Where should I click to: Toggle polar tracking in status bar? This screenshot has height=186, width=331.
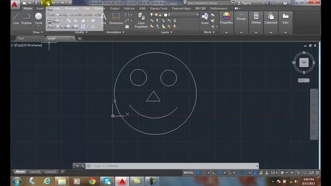click(220, 173)
